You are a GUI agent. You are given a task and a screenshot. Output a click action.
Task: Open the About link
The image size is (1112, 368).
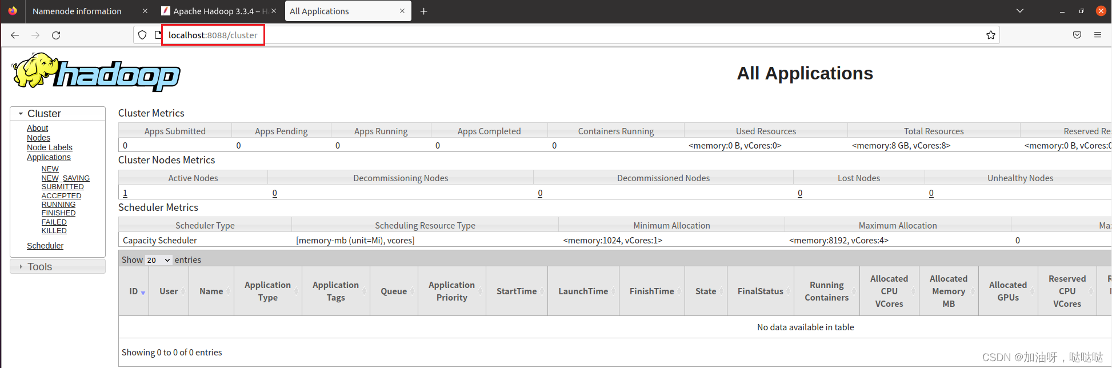click(37, 128)
